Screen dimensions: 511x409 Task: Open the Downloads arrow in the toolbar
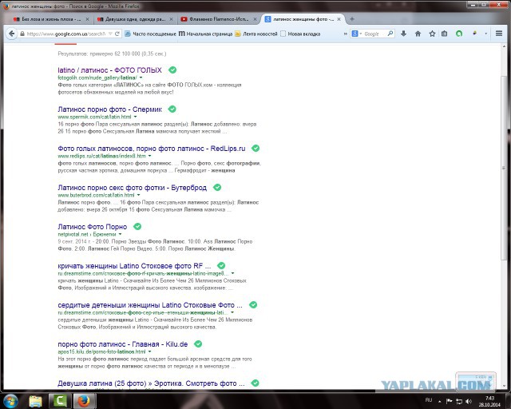pyautogui.click(x=403, y=34)
